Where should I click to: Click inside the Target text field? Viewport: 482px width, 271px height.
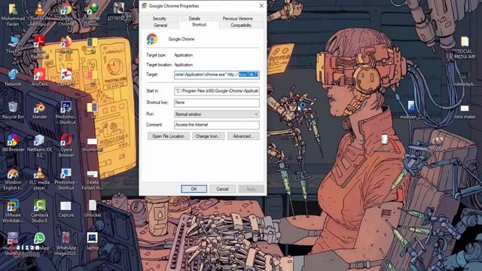click(217, 75)
